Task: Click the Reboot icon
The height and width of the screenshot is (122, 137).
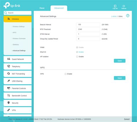Action: coord(124,6)
